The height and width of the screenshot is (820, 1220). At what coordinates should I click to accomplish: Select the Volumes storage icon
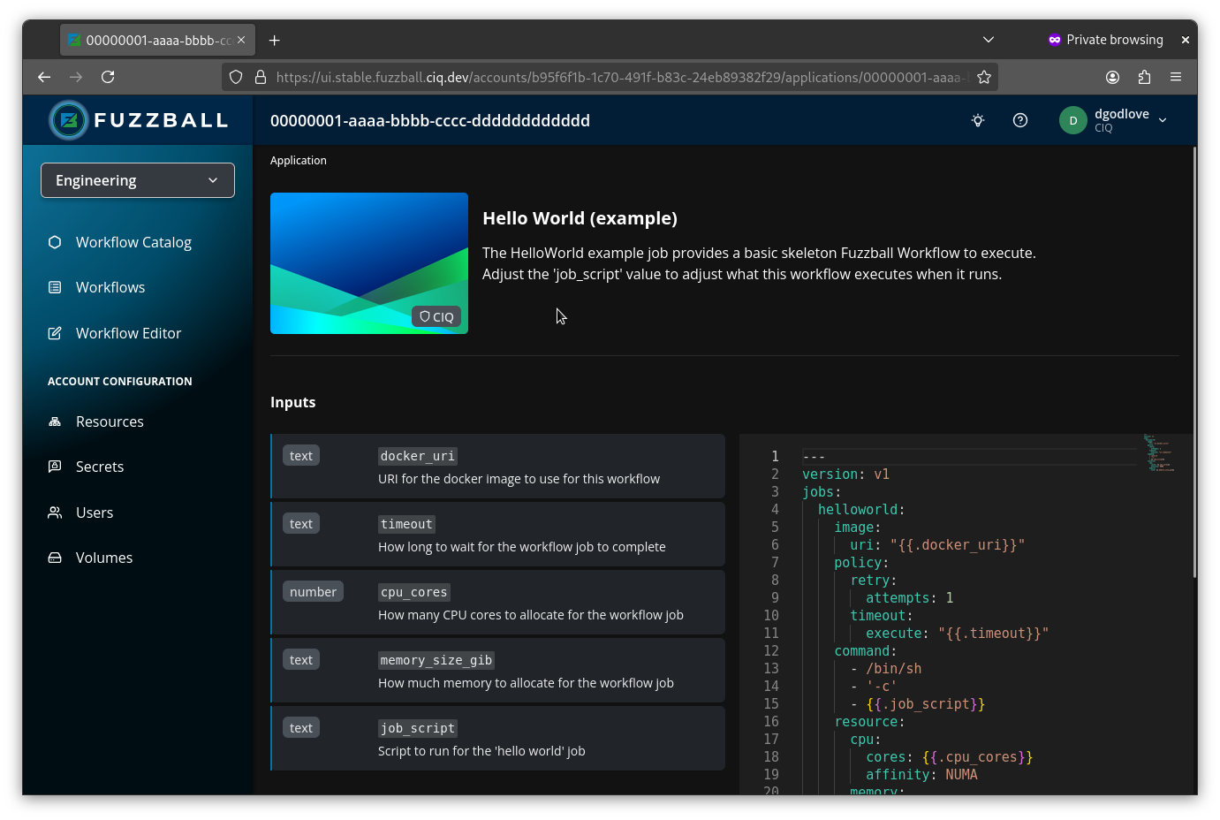click(54, 557)
